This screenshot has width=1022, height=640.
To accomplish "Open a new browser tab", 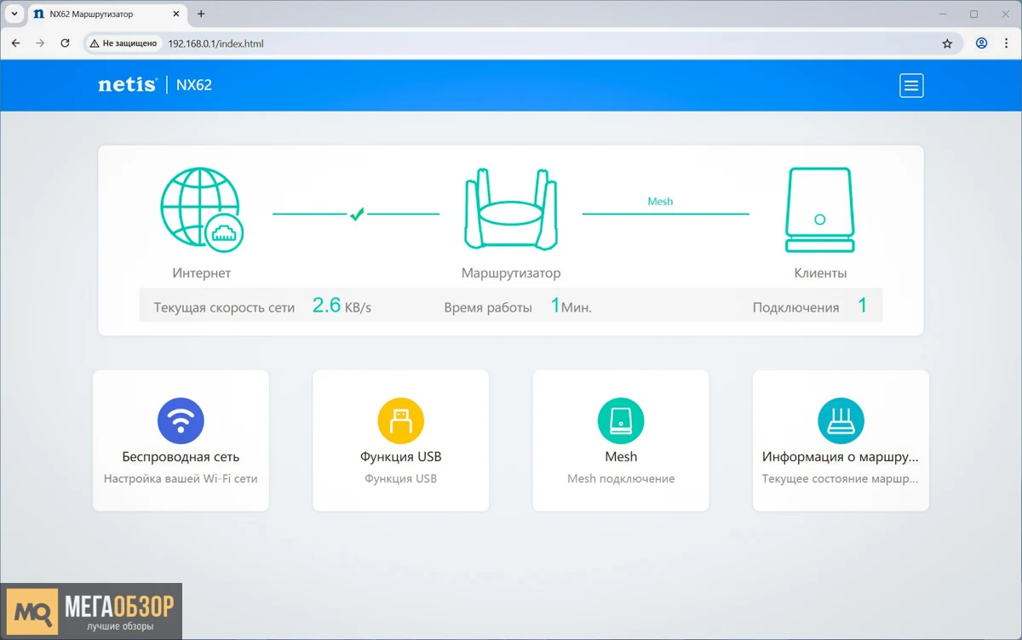I will point(201,14).
